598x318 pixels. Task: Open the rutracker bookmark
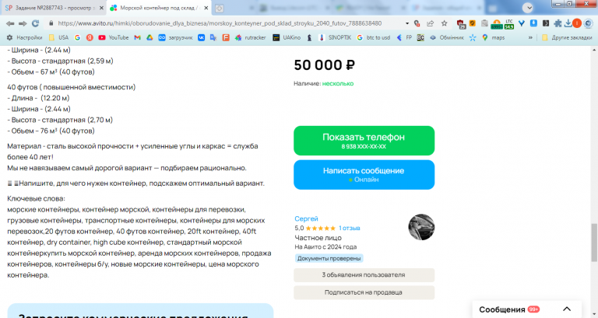251,37
